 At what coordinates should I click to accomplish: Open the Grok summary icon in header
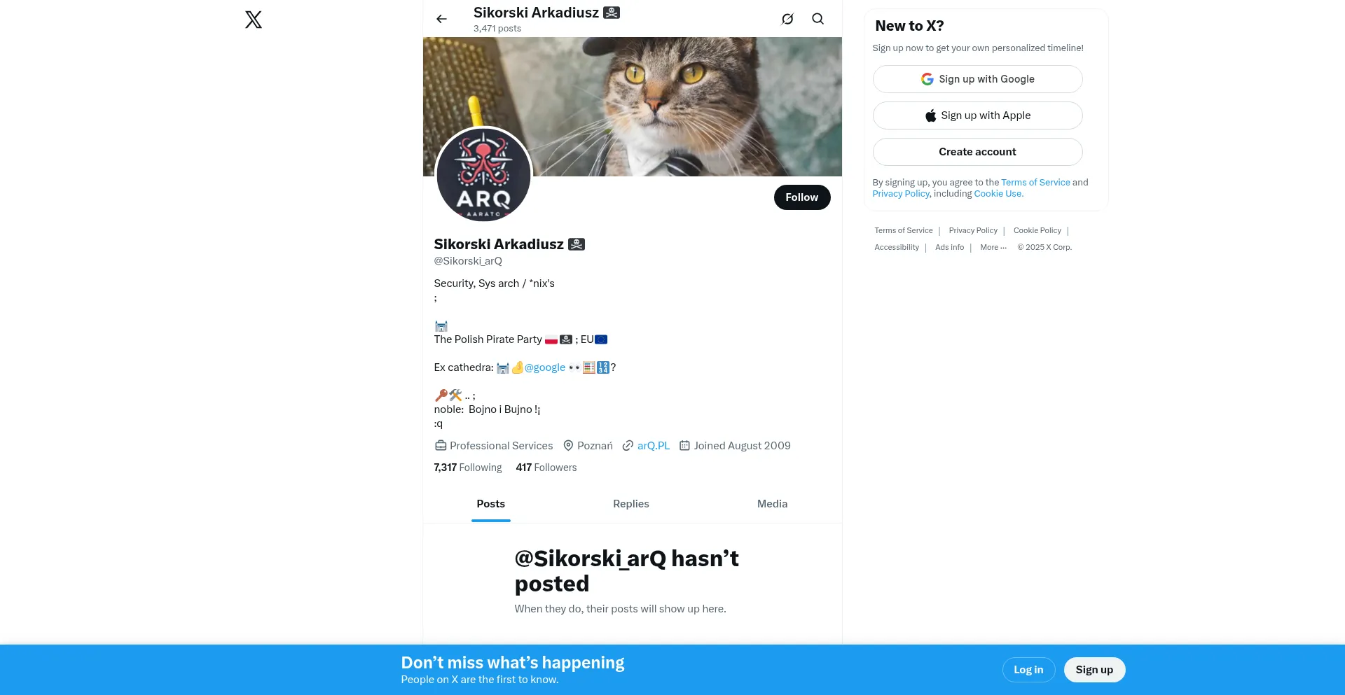(787, 19)
